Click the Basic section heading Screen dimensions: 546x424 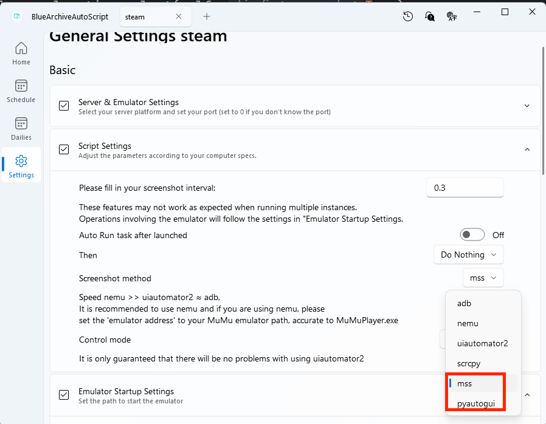point(63,70)
